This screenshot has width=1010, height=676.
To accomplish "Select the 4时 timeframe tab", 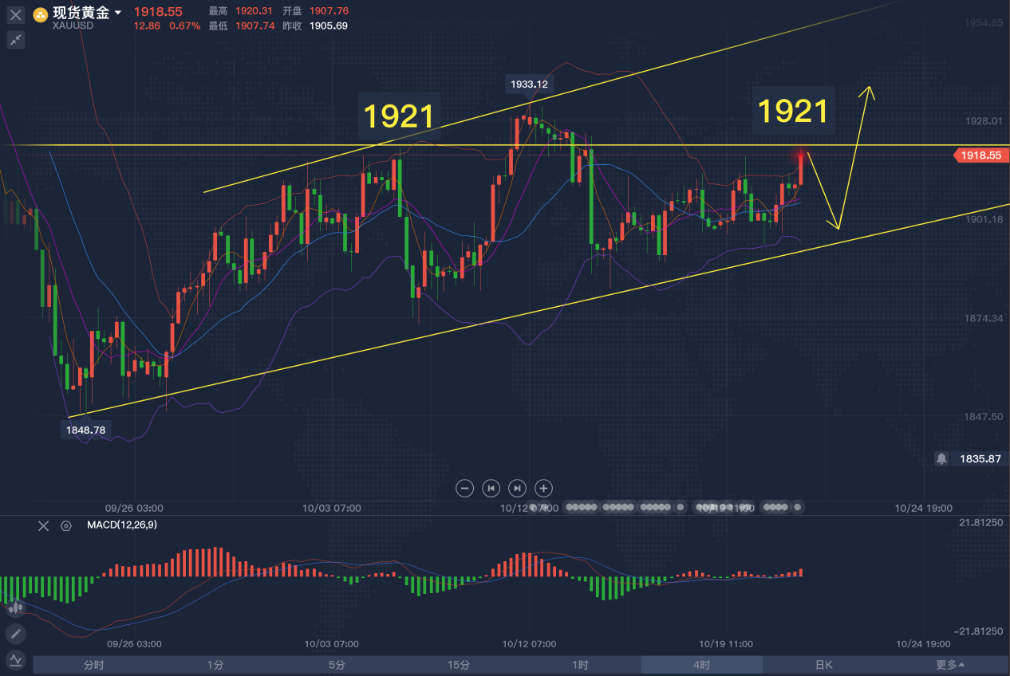I will click(701, 665).
